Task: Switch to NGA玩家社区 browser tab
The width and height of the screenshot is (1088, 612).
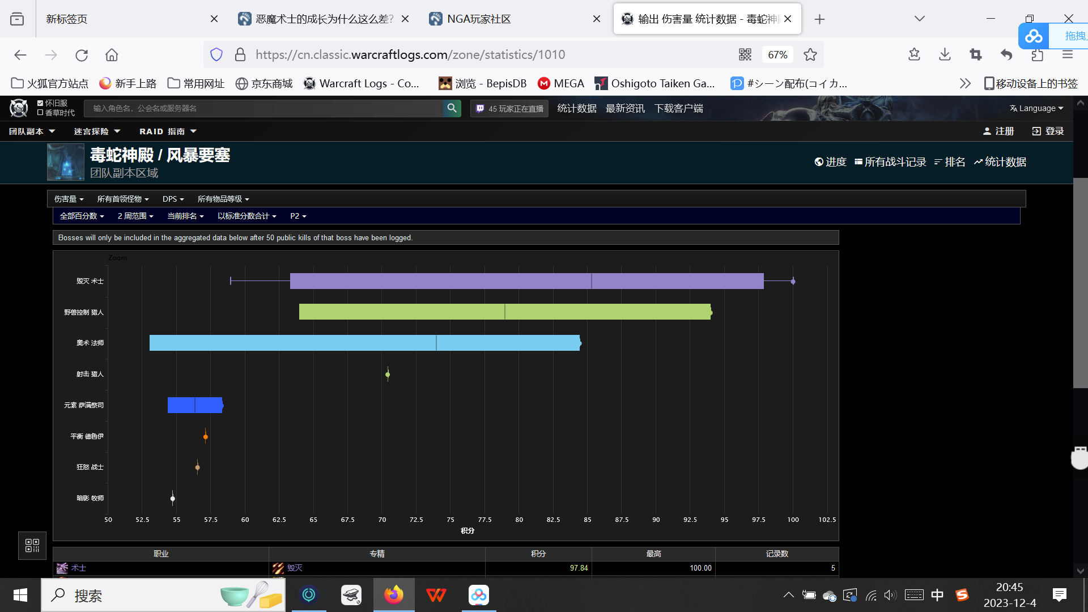Action: tap(479, 19)
